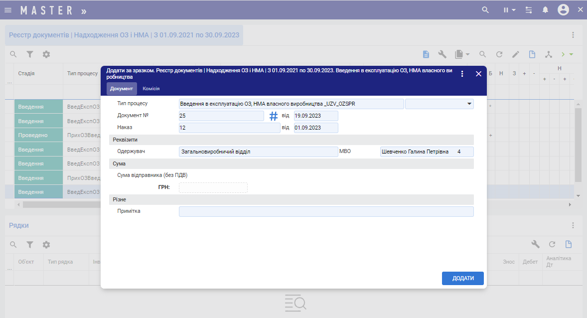Screen dimensions: 587x318
Task: Click the hash auto-number icon
Action: click(x=274, y=116)
